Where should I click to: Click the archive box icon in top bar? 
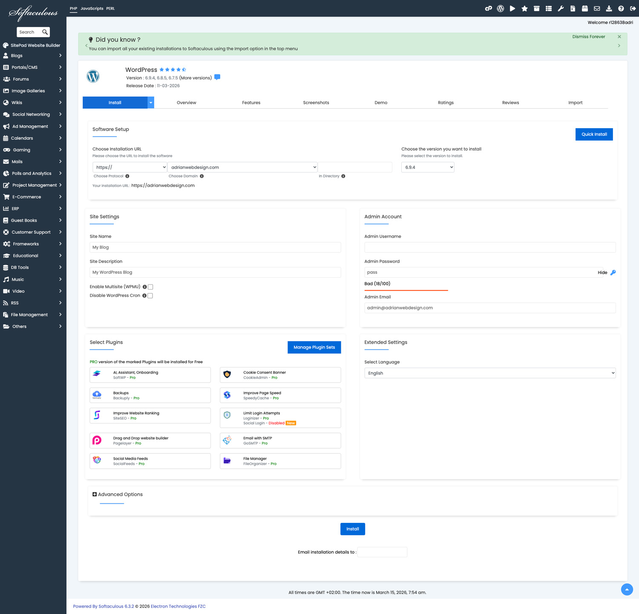[x=537, y=9]
